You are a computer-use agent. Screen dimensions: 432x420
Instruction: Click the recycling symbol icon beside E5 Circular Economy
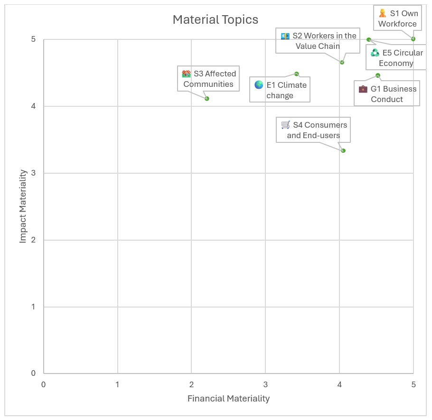[x=375, y=53]
